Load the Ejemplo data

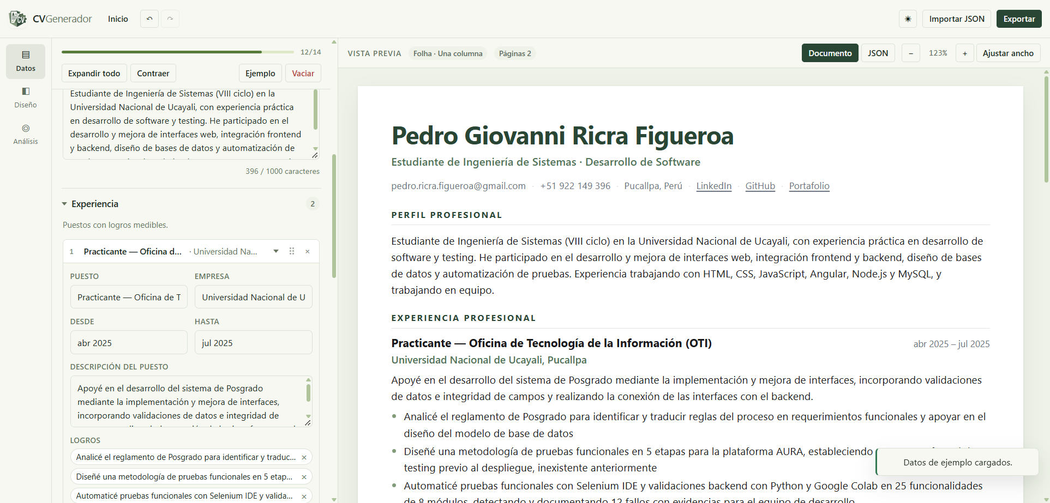[x=260, y=73]
